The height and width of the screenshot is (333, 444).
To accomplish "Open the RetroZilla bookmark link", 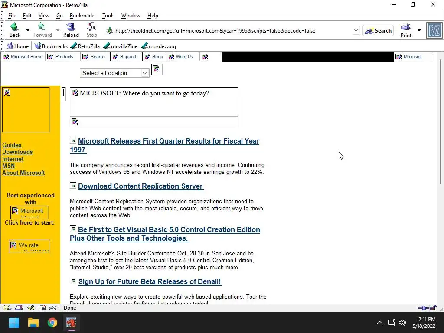I will click(85, 46).
